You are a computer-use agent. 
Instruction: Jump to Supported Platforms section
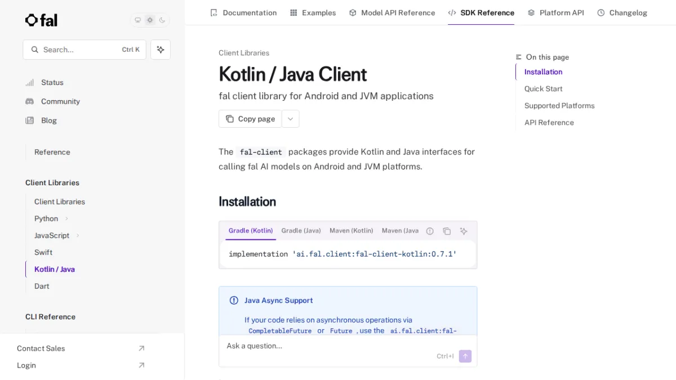pyautogui.click(x=559, y=106)
